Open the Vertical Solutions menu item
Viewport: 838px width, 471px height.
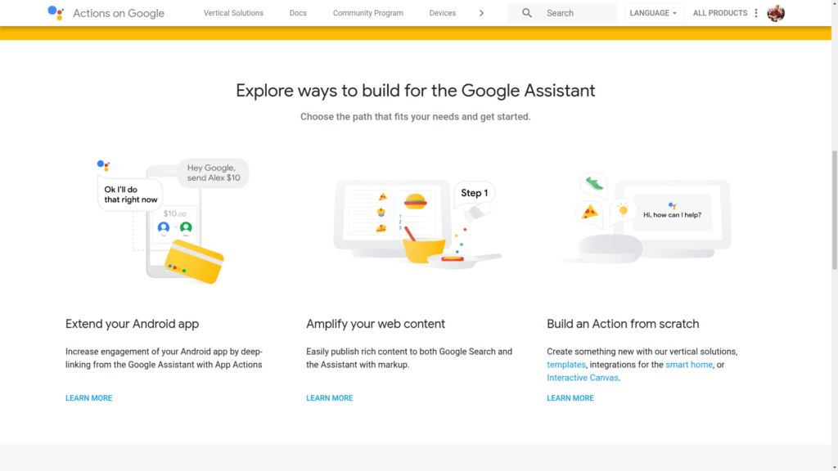pos(233,13)
